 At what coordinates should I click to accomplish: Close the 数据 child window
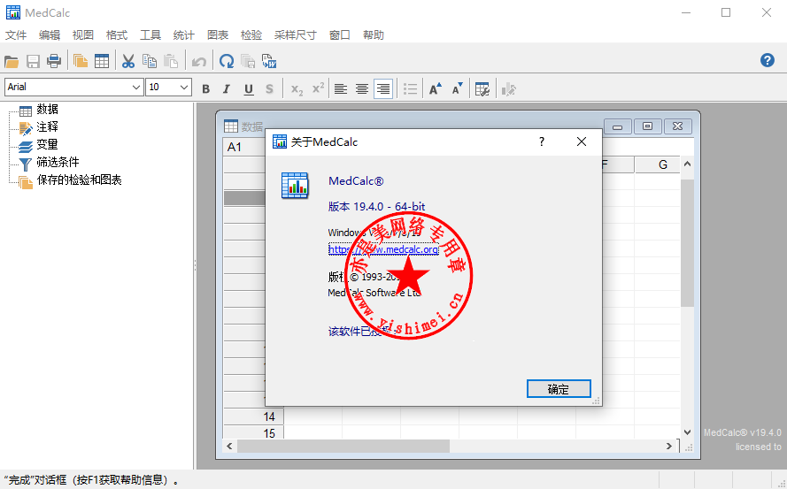pyautogui.click(x=677, y=126)
